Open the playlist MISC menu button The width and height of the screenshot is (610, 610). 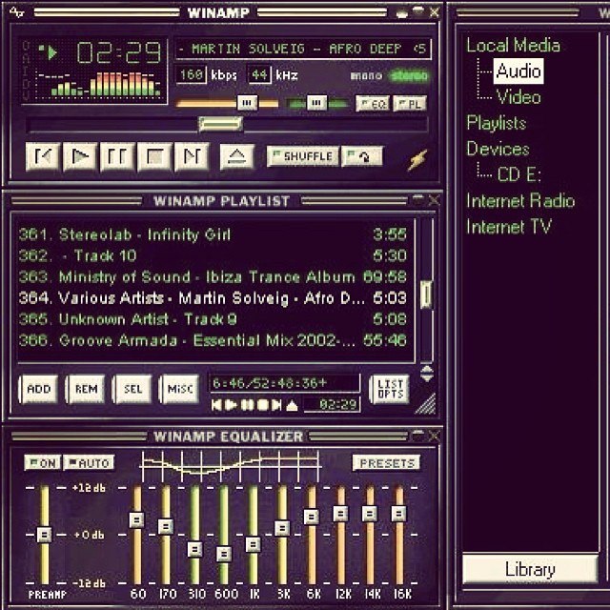179,389
